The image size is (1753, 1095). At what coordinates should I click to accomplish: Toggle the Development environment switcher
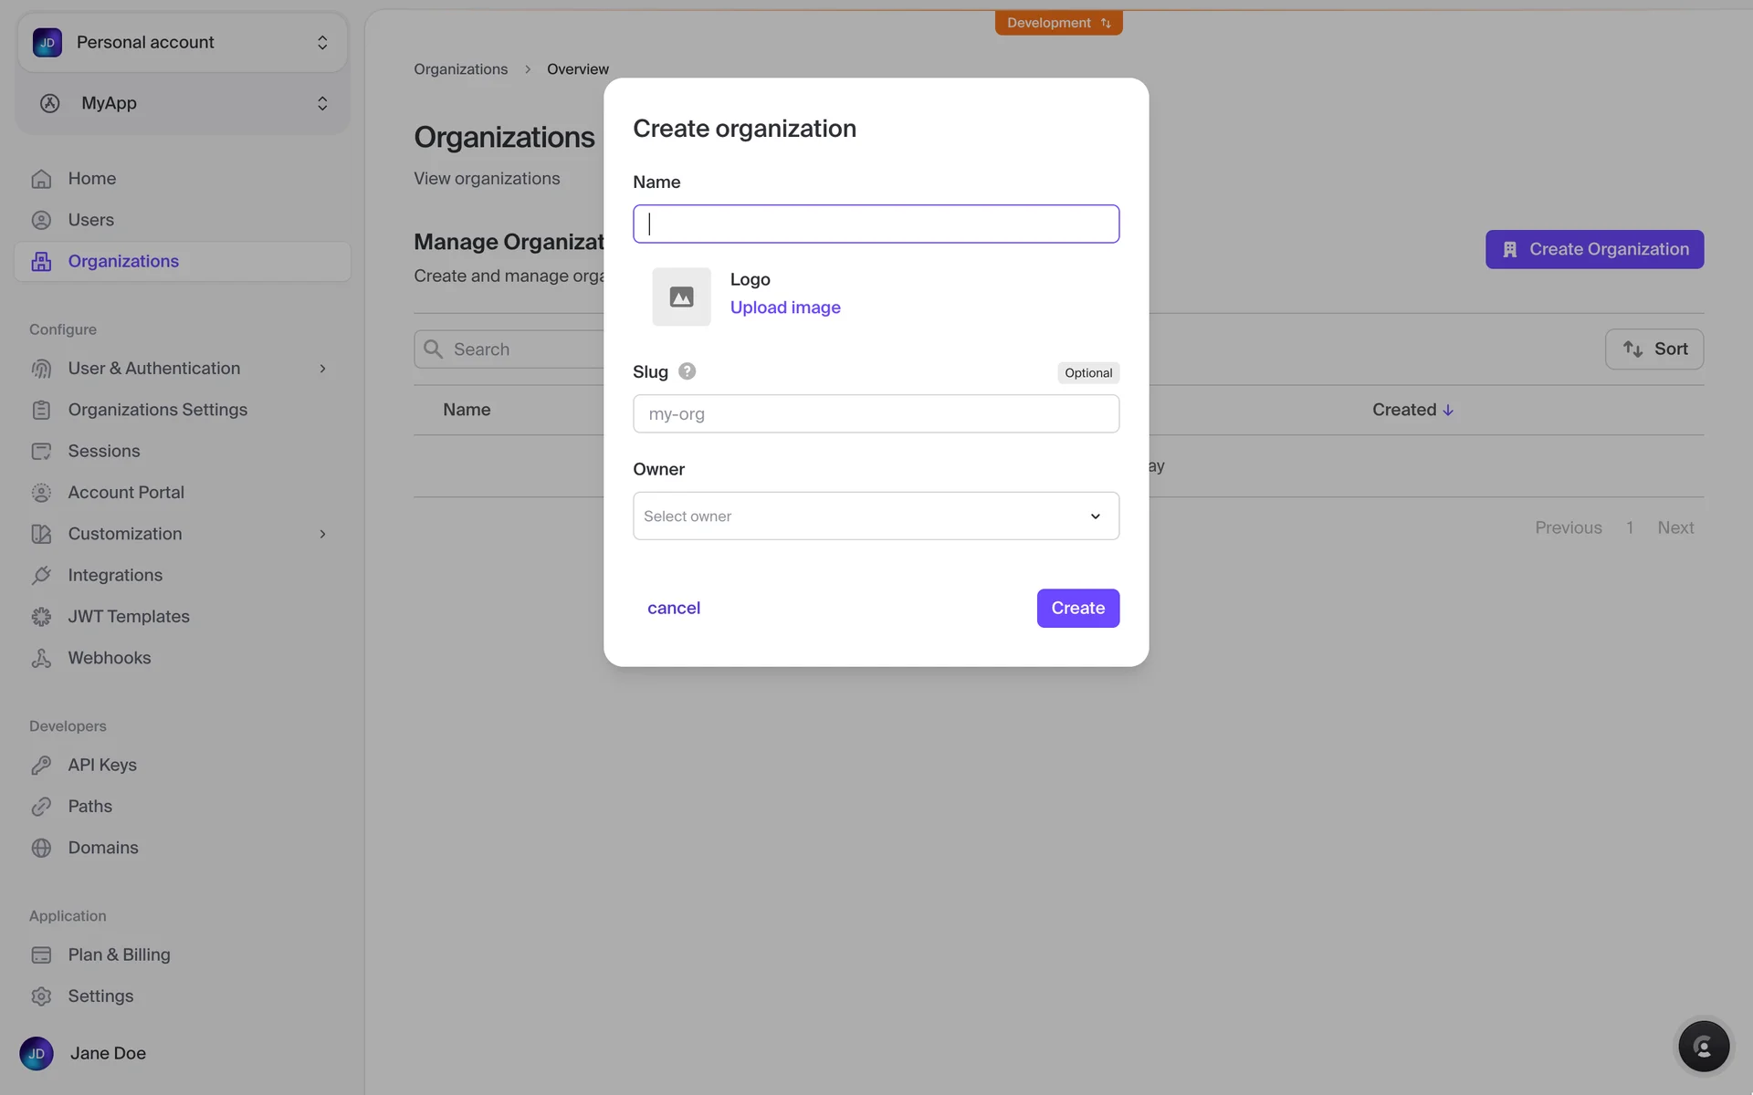[x=1058, y=23]
